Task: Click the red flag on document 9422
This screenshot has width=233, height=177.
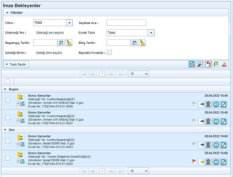Action: tap(194, 162)
